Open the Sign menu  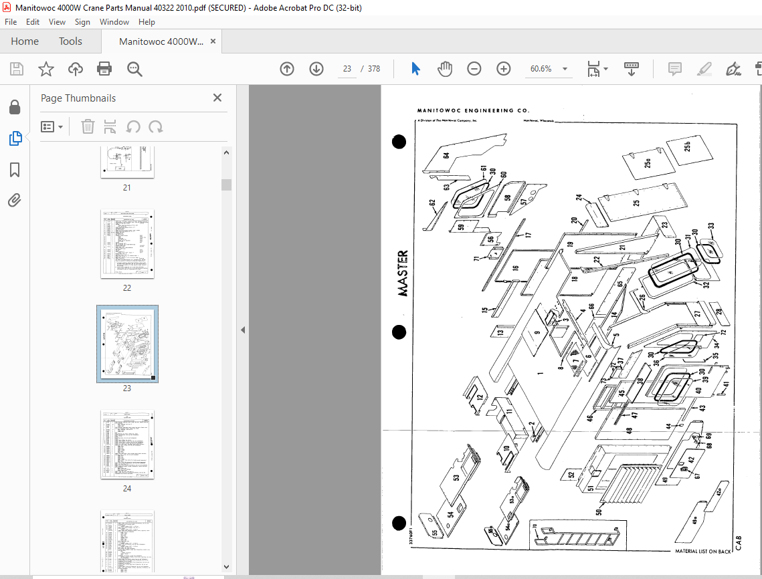(x=82, y=22)
